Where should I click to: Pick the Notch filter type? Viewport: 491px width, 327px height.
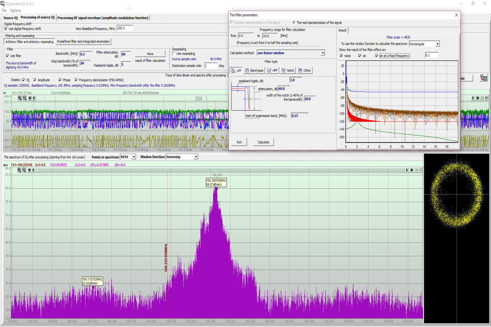pyautogui.click(x=288, y=70)
